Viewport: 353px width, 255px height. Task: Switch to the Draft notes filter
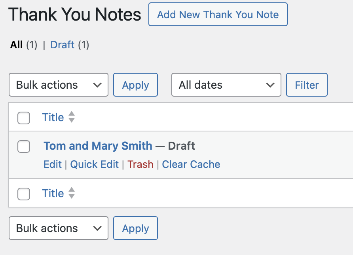pos(62,45)
